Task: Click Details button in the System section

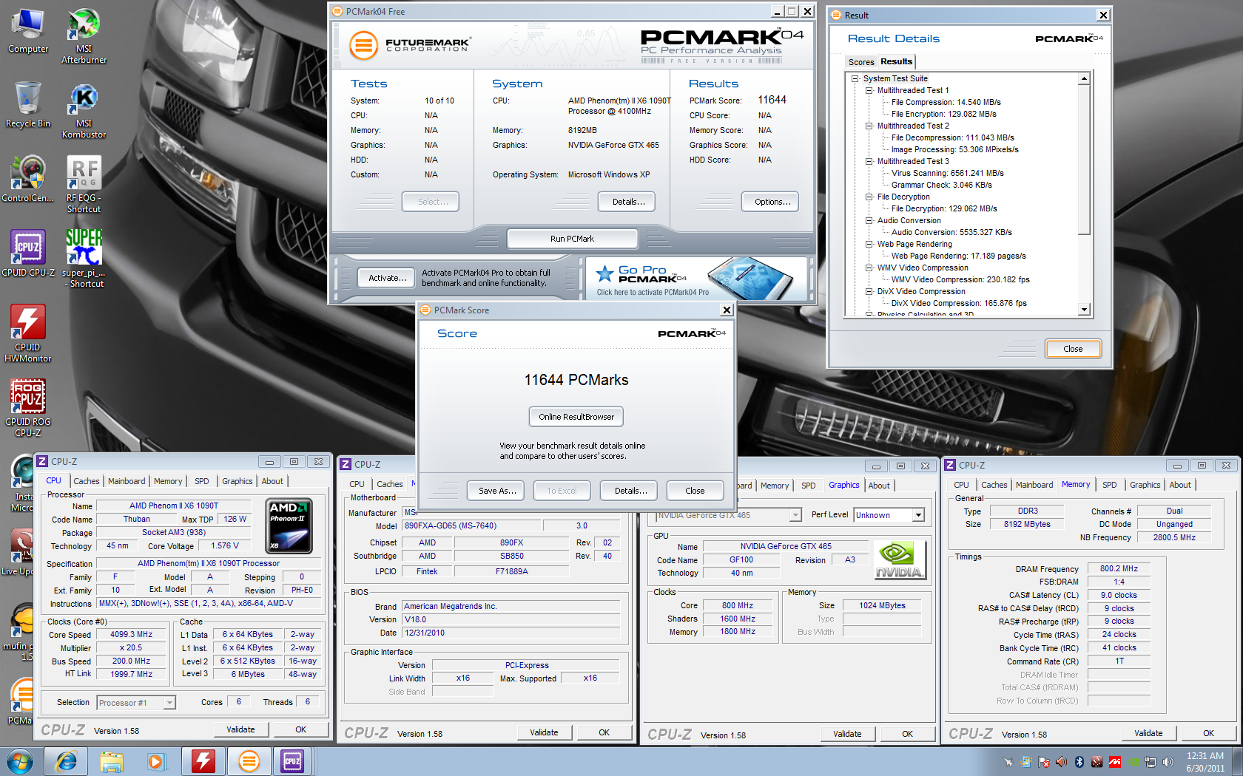Action: [628, 202]
